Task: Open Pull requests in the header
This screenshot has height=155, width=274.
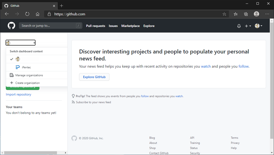Action: (96, 26)
